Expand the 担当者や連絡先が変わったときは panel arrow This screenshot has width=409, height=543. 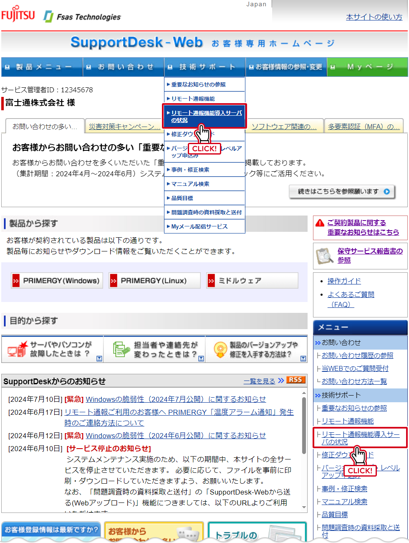point(201,358)
